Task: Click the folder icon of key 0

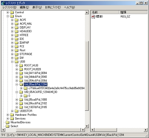Action: 26,96
